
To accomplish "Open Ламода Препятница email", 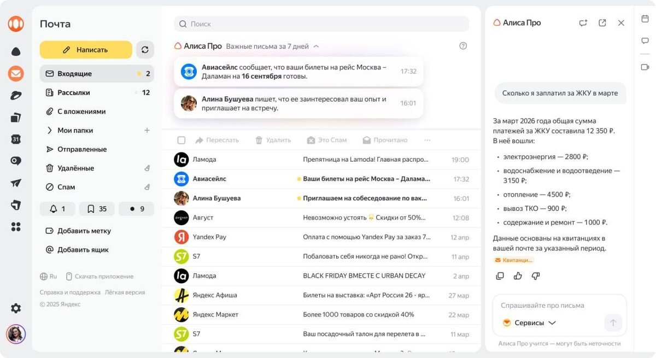I will pos(321,160).
